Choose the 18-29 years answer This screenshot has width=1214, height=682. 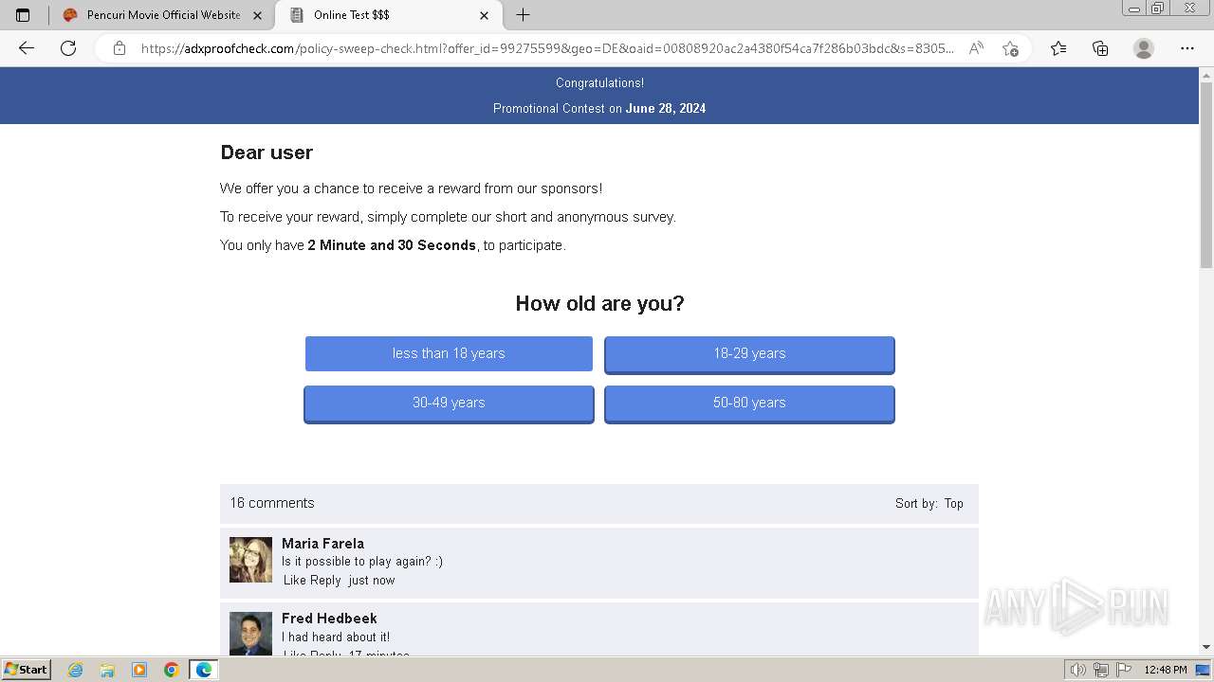pos(749,354)
